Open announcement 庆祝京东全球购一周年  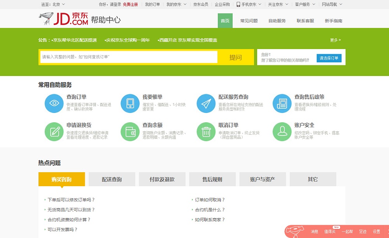(x=127, y=40)
